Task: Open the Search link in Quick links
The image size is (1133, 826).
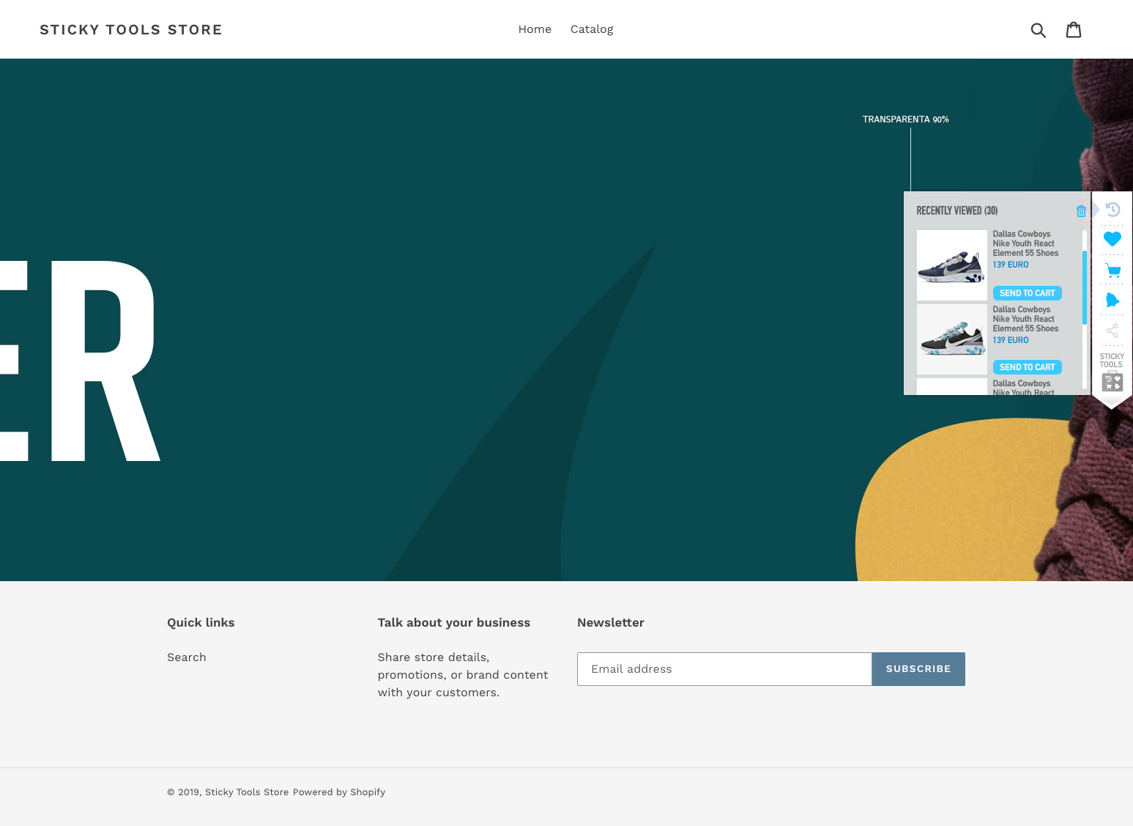Action: [x=186, y=657]
